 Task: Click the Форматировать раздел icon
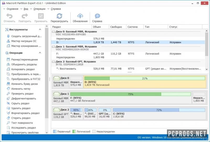tap(8, 113)
